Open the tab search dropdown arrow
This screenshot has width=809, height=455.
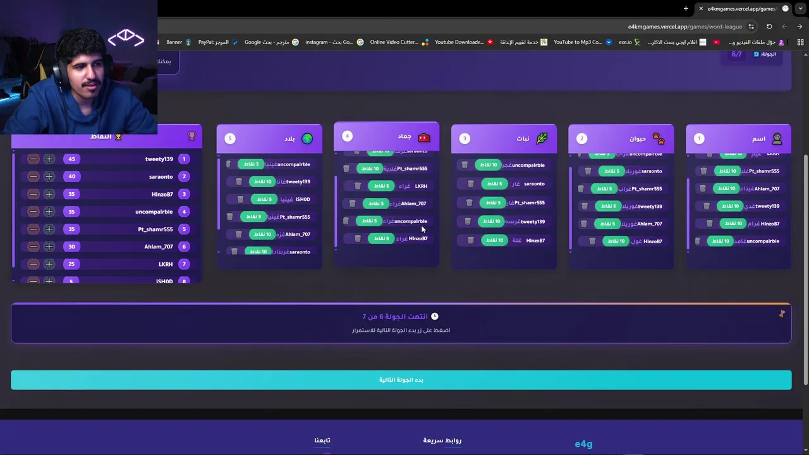[800, 9]
